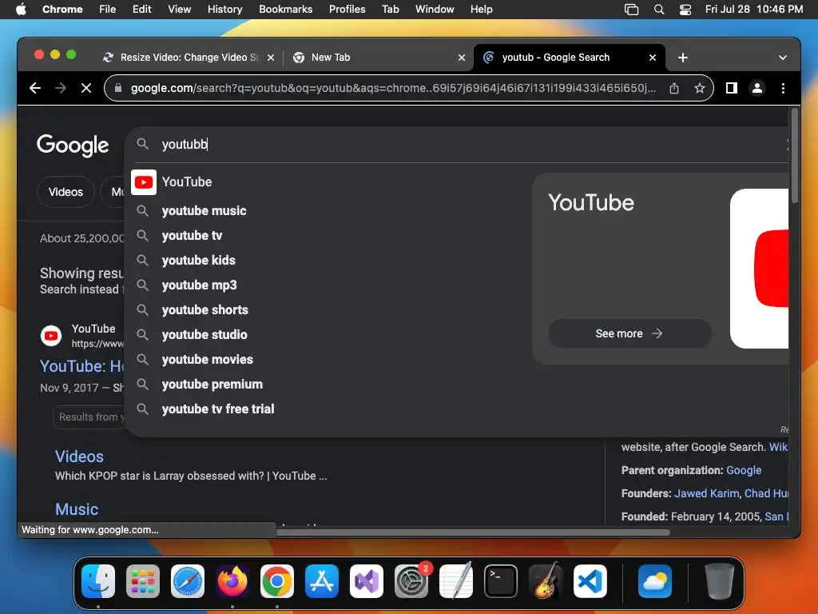Image resolution: width=818 pixels, height=614 pixels.
Task: Open App Store from the Dock
Action: pyautogui.click(x=322, y=581)
